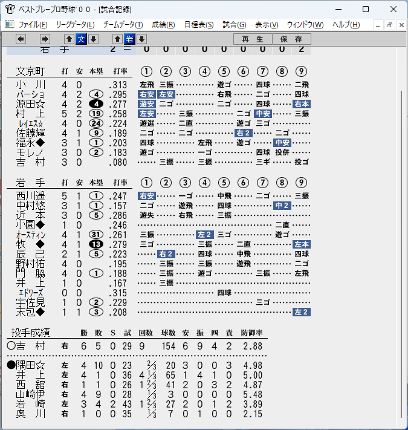Click the up arrow beside 文 team
This screenshot has width=408, height=430.
tap(69, 39)
